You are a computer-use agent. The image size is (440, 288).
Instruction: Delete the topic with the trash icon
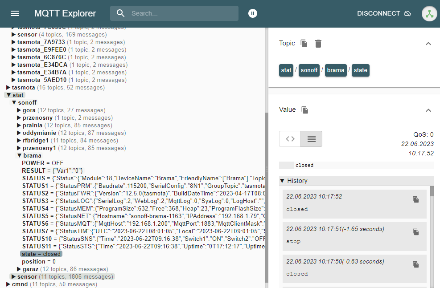(318, 43)
